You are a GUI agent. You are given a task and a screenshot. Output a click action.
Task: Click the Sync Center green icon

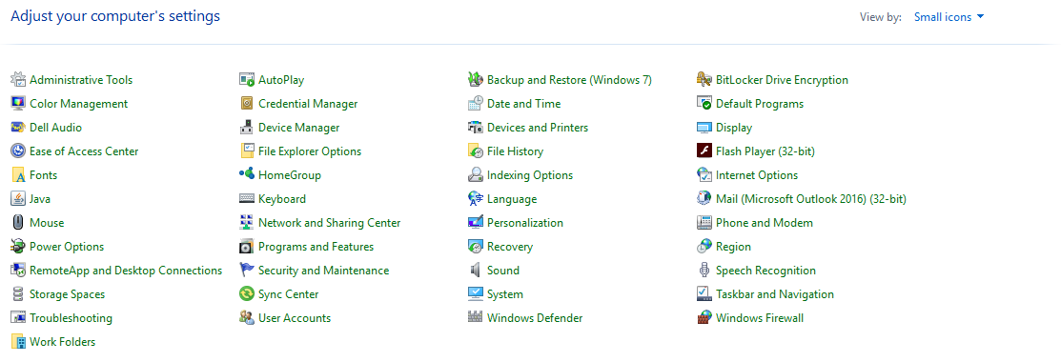point(247,294)
